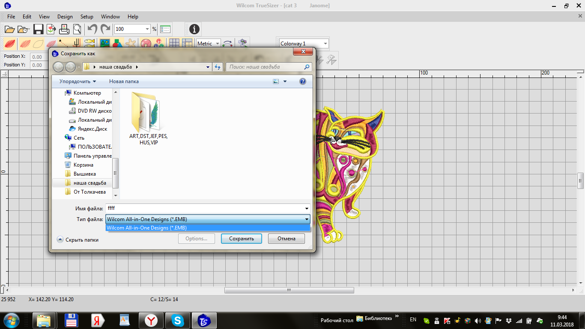The height and width of the screenshot is (329, 585).
Task: Click the Save floppy disk toolbar icon
Action: point(38,29)
